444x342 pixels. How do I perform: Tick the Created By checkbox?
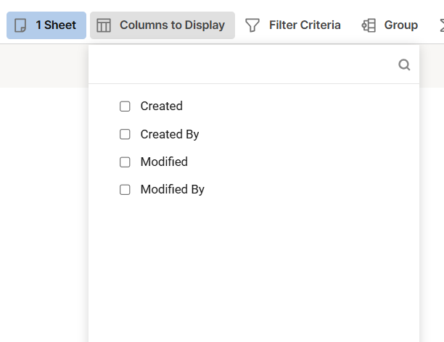click(x=125, y=134)
